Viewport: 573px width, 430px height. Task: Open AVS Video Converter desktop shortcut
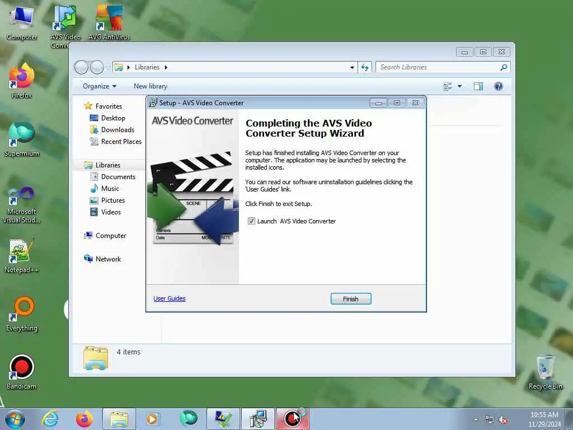tap(65, 26)
